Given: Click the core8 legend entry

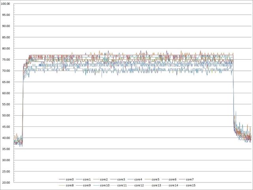Looking at the screenshot, I should coord(70,185).
